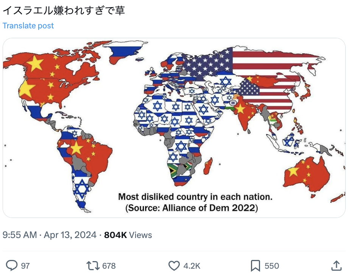Screen dimensions: 349x280
Task: Like the post with the heart icon
Action: click(x=174, y=266)
